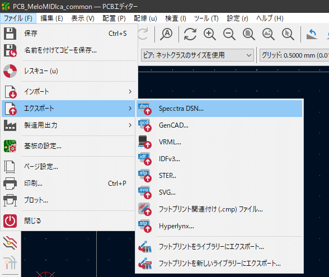
Task: Select the tune length tool in sidebar
Action: tap(10, 262)
